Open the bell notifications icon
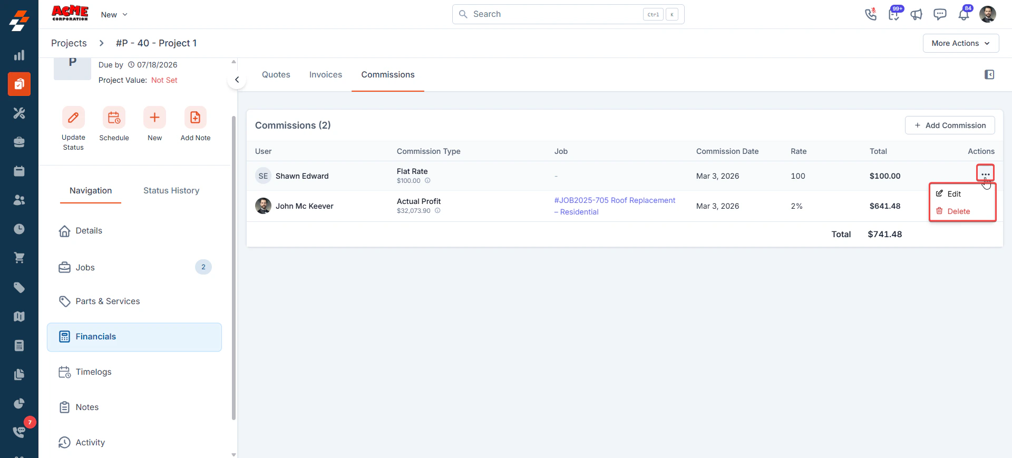The width and height of the screenshot is (1012, 458). coord(964,14)
